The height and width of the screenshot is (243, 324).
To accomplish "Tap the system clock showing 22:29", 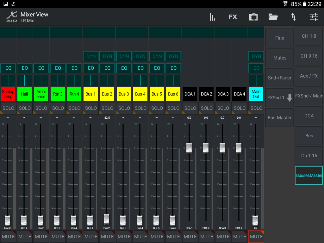I will click(x=315, y=4).
